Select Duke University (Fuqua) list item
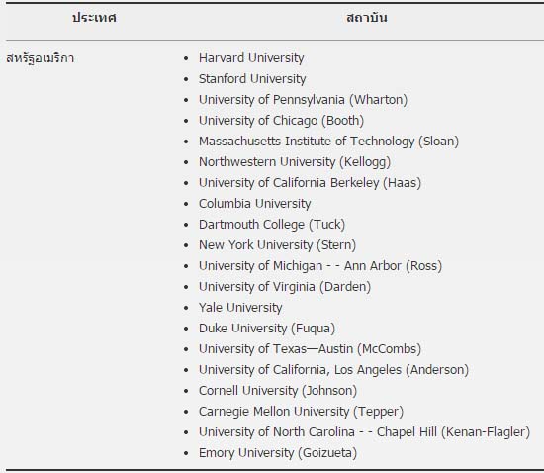544x473 pixels. [267, 329]
